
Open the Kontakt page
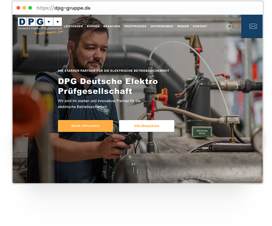click(200, 26)
